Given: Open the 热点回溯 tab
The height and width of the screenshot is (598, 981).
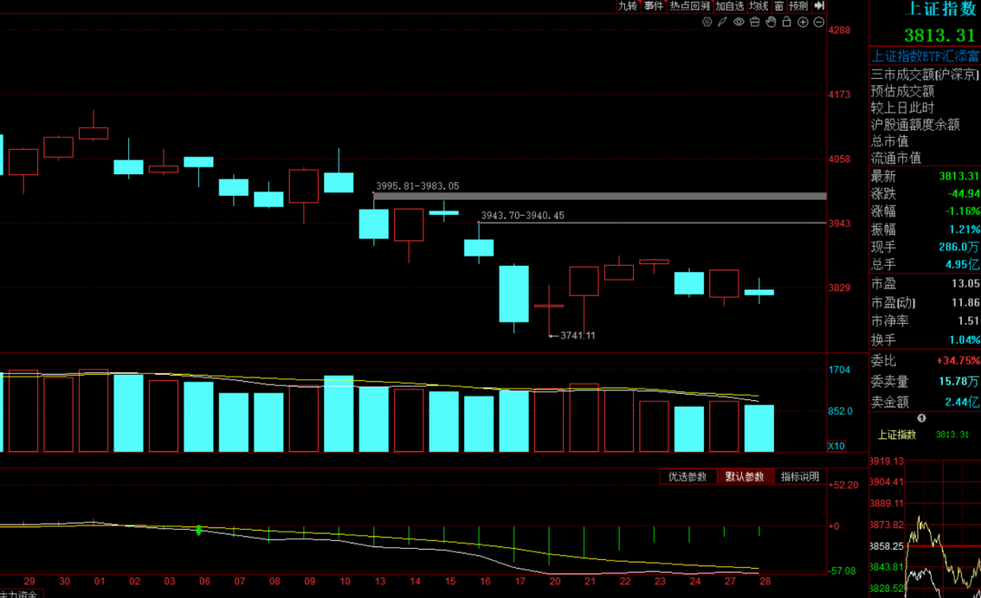Looking at the screenshot, I should pos(690,5).
